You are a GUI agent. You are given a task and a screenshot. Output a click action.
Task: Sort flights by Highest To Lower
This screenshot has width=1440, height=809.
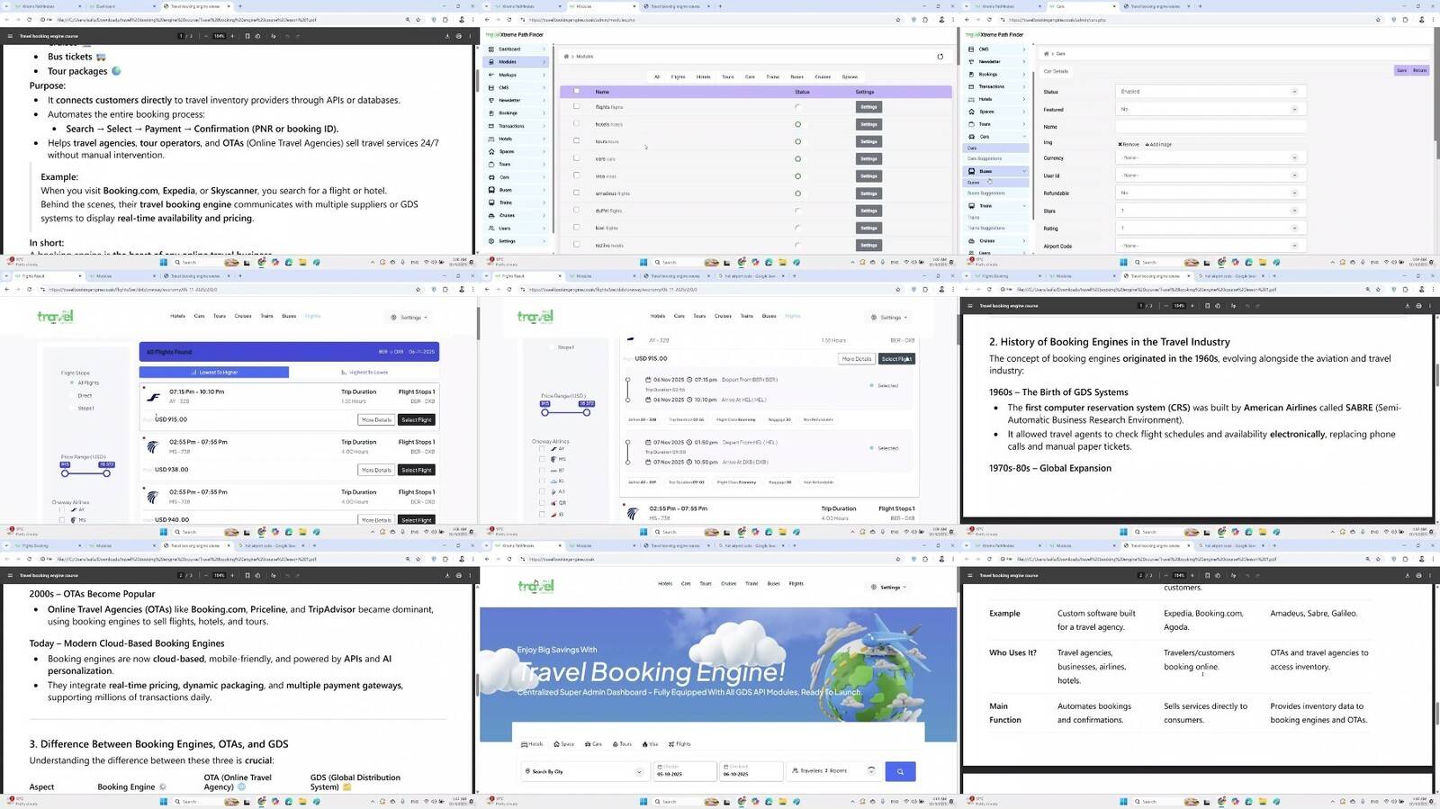pos(364,372)
